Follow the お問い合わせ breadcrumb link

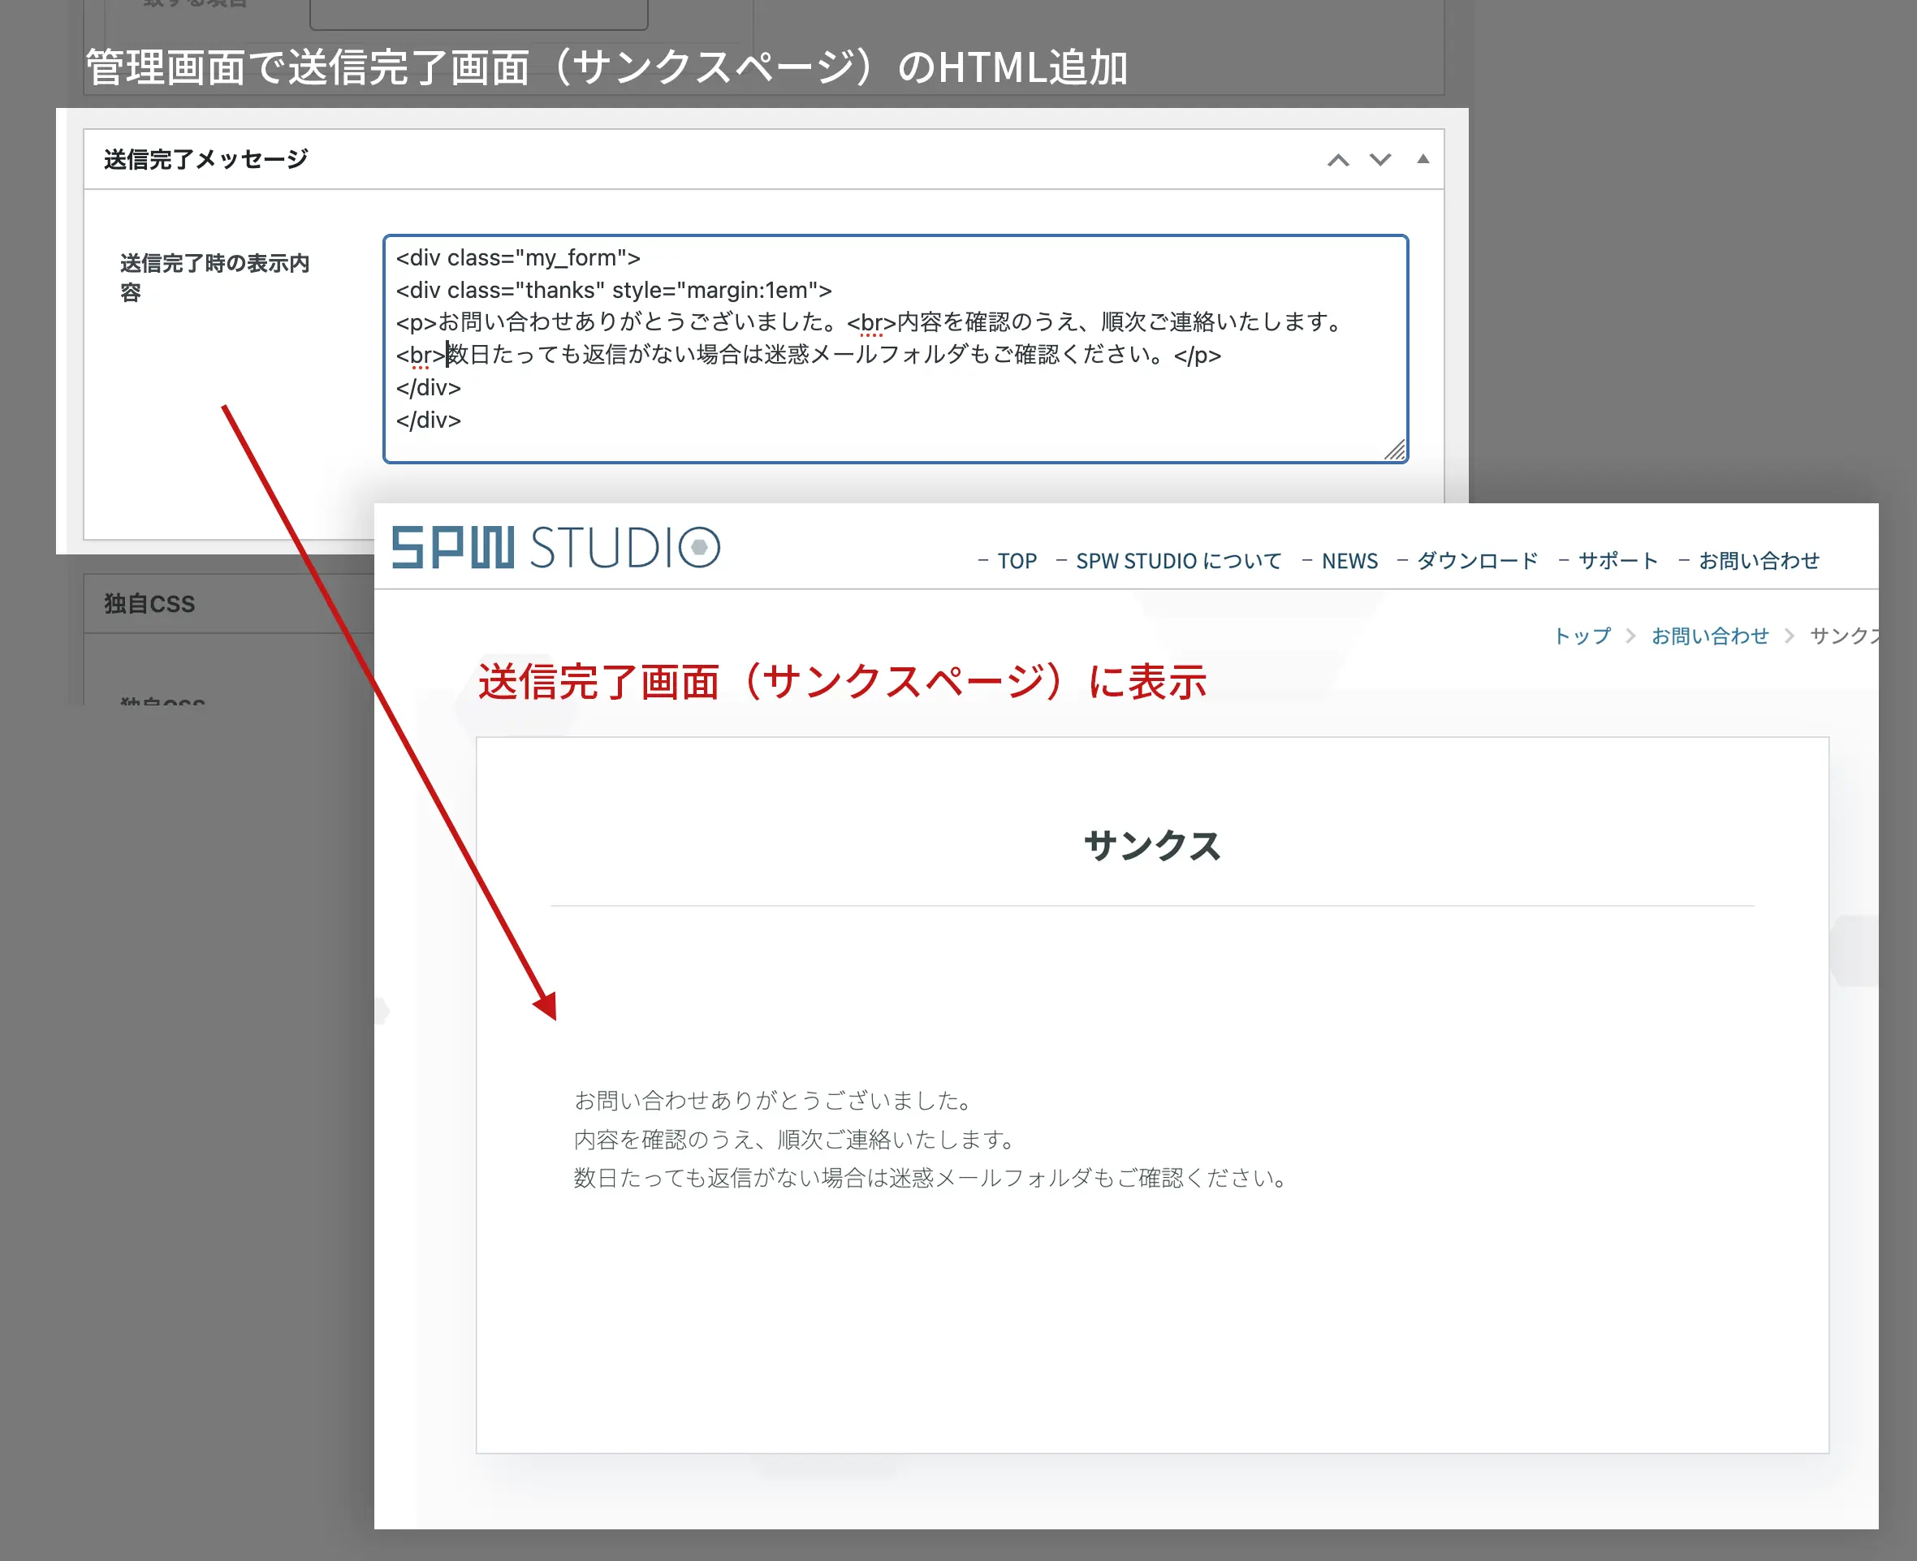pos(1709,636)
